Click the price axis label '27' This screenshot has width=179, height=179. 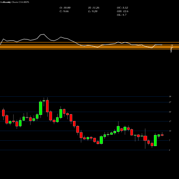point(170,102)
